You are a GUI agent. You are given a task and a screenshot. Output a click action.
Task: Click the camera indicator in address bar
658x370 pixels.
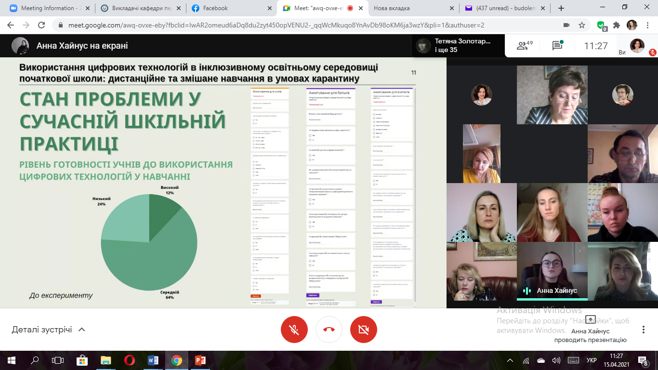coord(566,25)
